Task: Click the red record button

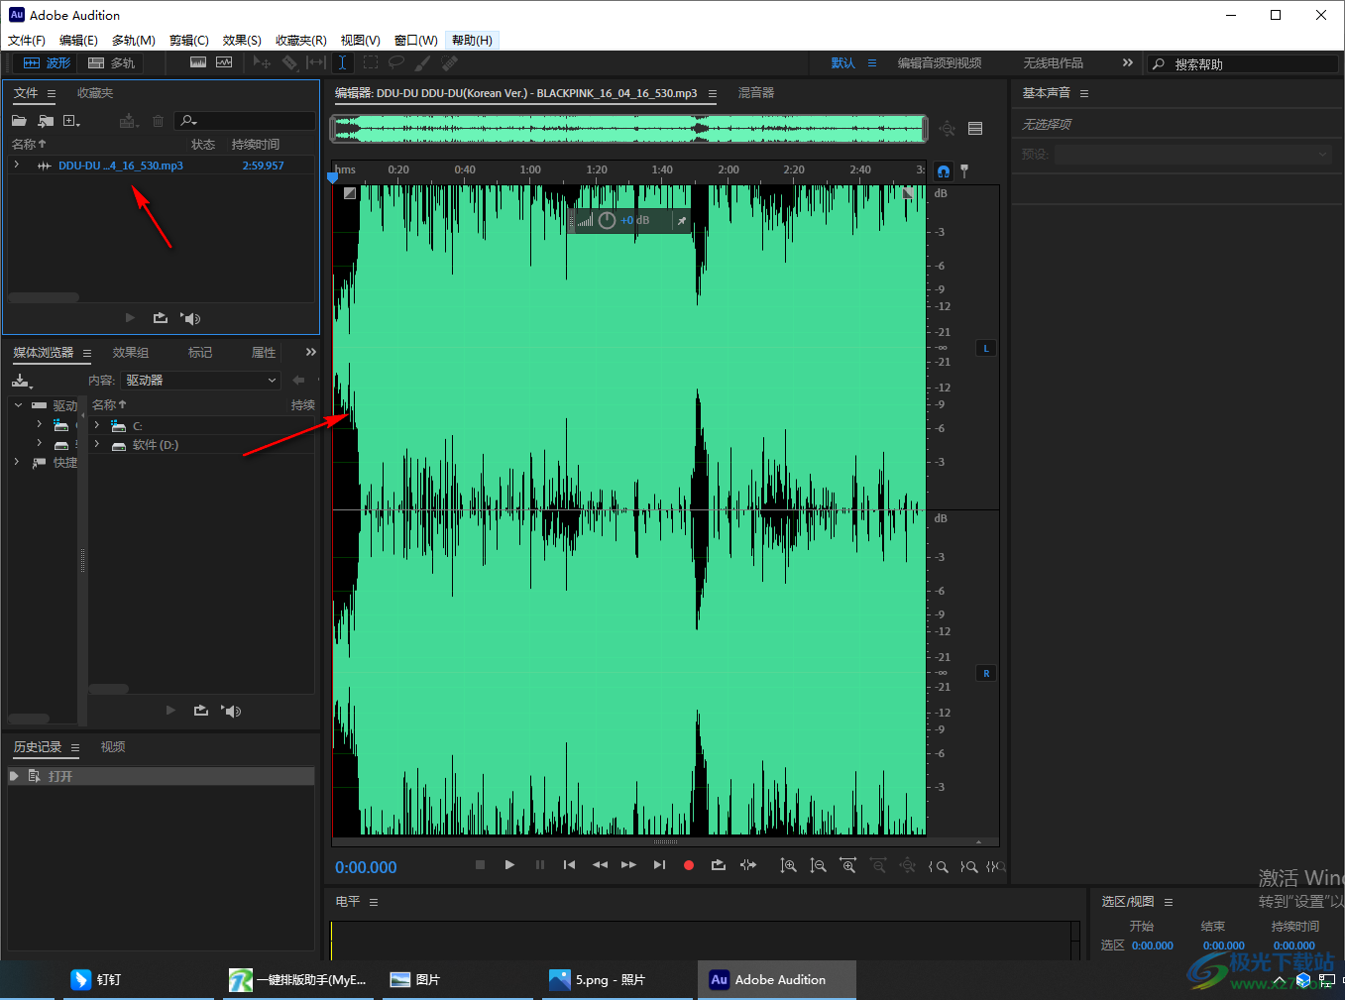Action: pyautogui.click(x=689, y=865)
